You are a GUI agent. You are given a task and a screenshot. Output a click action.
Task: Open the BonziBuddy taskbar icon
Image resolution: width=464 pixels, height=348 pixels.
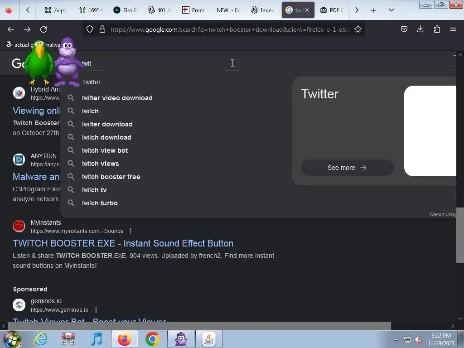(x=181, y=339)
